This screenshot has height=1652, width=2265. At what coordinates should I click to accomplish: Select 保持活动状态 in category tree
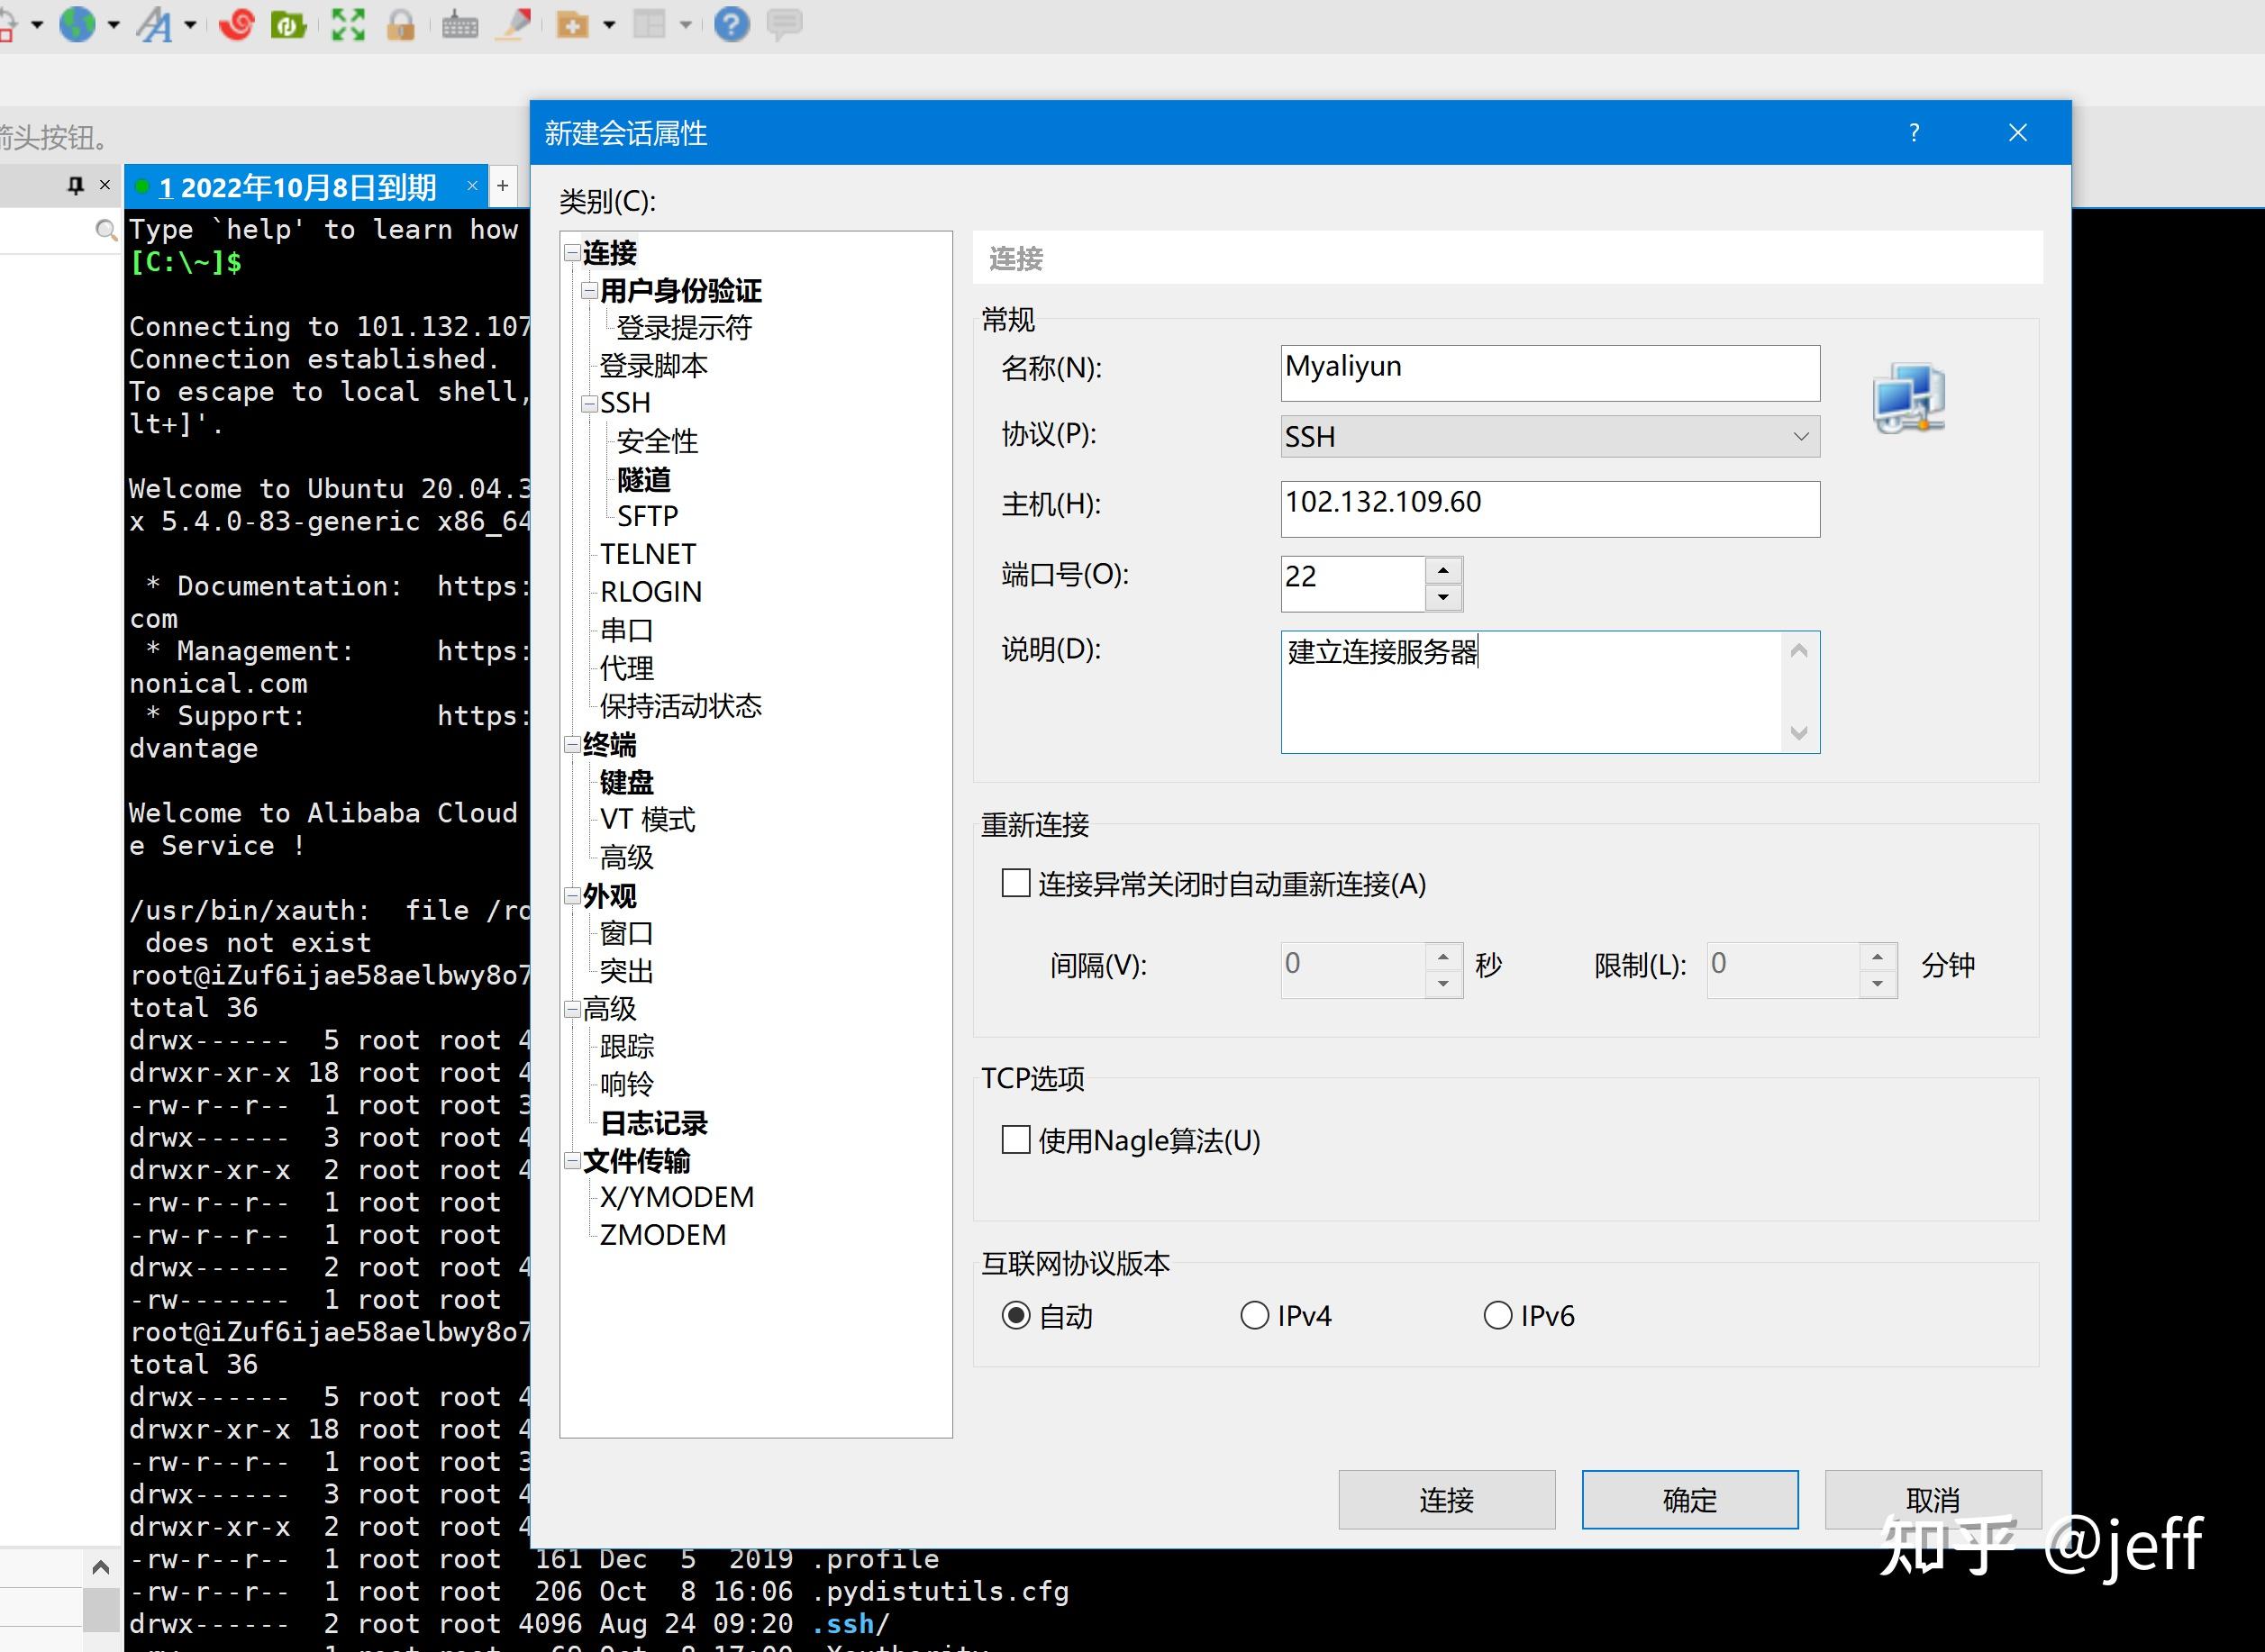[x=681, y=706]
